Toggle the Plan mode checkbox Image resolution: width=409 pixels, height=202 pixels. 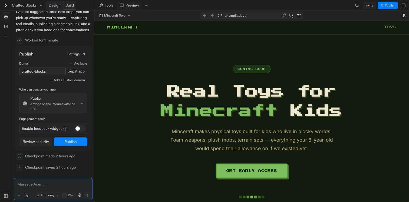[64, 195]
